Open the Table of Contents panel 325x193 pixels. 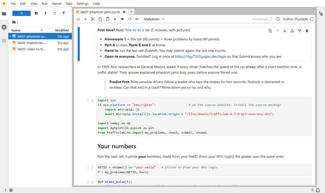(4, 41)
